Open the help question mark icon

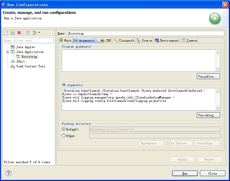[8, 173]
